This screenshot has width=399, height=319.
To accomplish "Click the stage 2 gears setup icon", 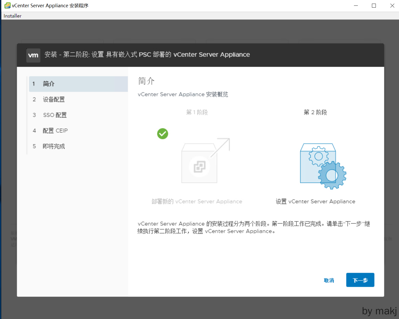I will [x=322, y=166].
